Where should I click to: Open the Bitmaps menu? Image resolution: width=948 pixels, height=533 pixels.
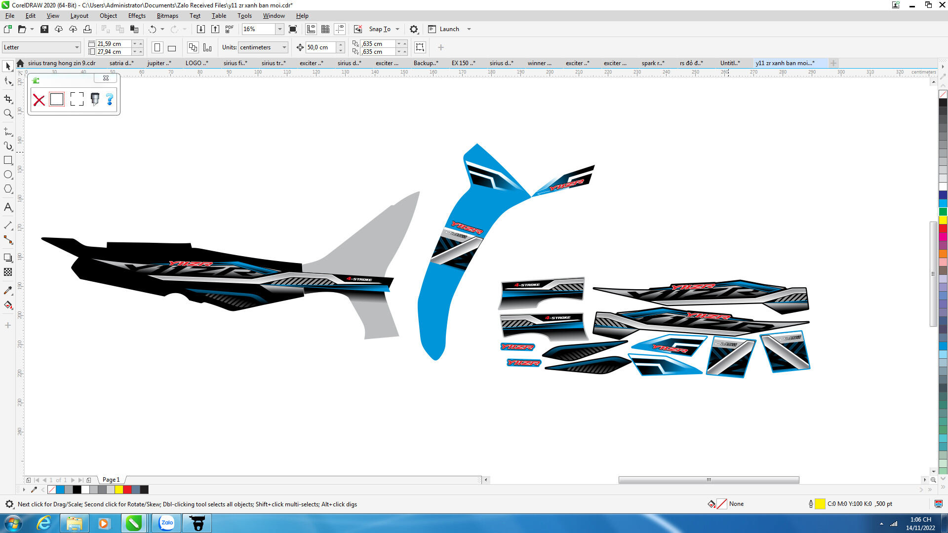pyautogui.click(x=167, y=16)
